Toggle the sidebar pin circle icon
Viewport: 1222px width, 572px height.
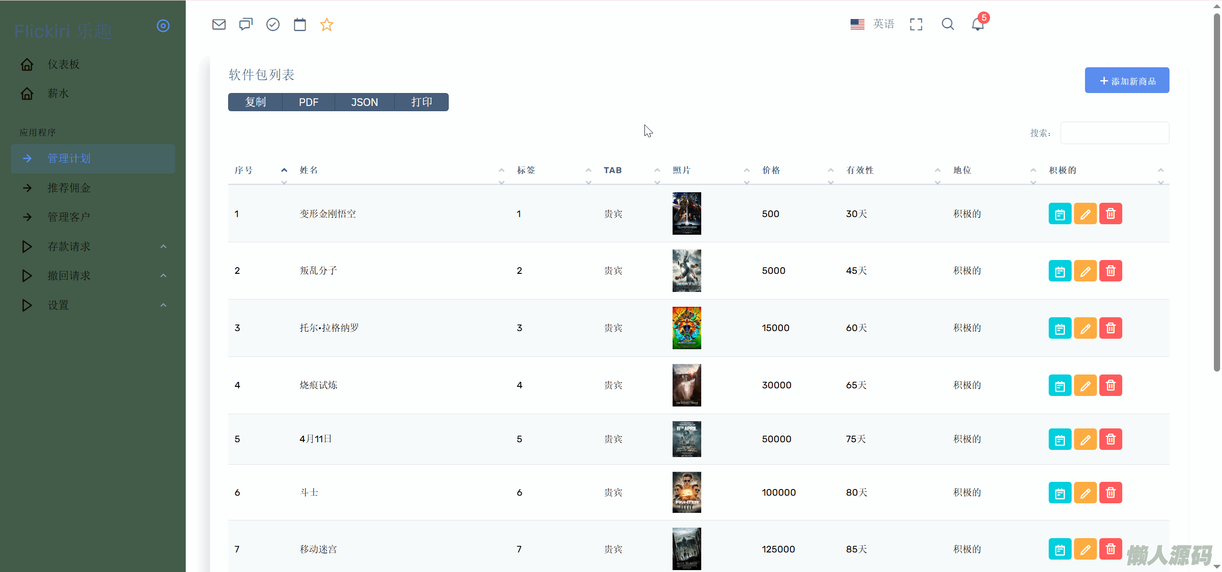(x=163, y=26)
